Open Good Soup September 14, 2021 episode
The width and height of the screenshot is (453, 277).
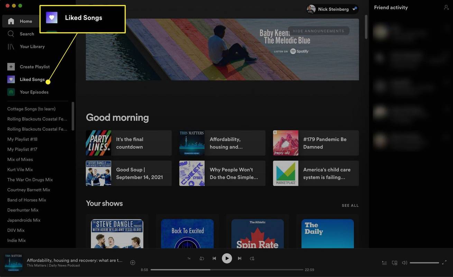tap(129, 173)
